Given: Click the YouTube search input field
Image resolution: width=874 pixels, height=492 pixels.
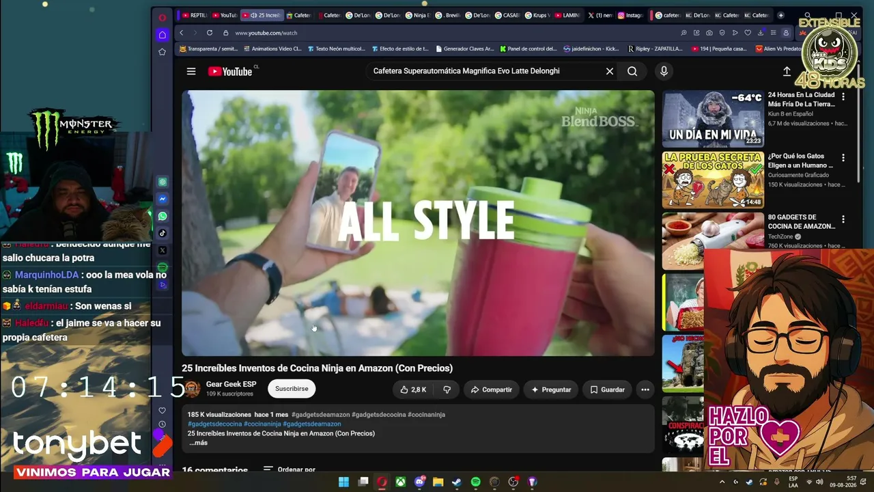Looking at the screenshot, I should tap(483, 71).
